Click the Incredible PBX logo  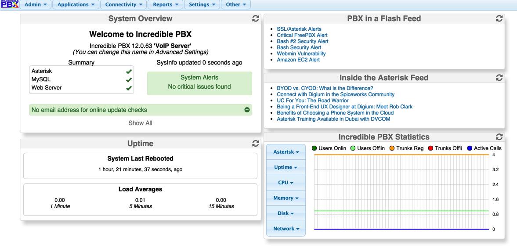click(10, 4)
